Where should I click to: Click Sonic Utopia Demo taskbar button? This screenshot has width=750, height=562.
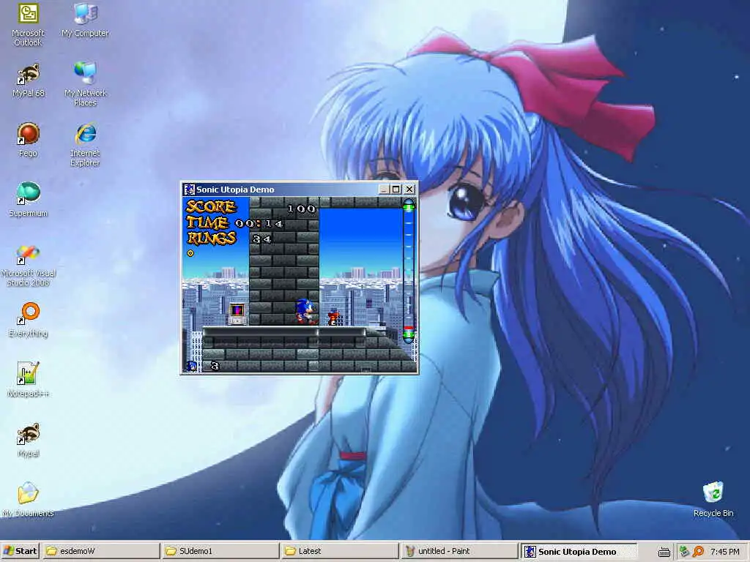coord(579,551)
